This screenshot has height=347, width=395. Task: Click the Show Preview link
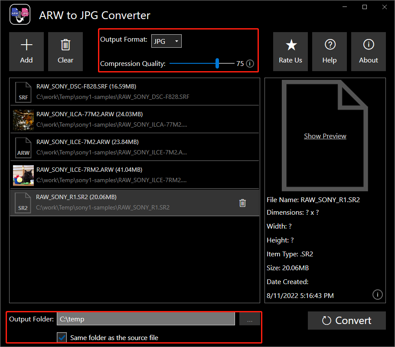[325, 136]
